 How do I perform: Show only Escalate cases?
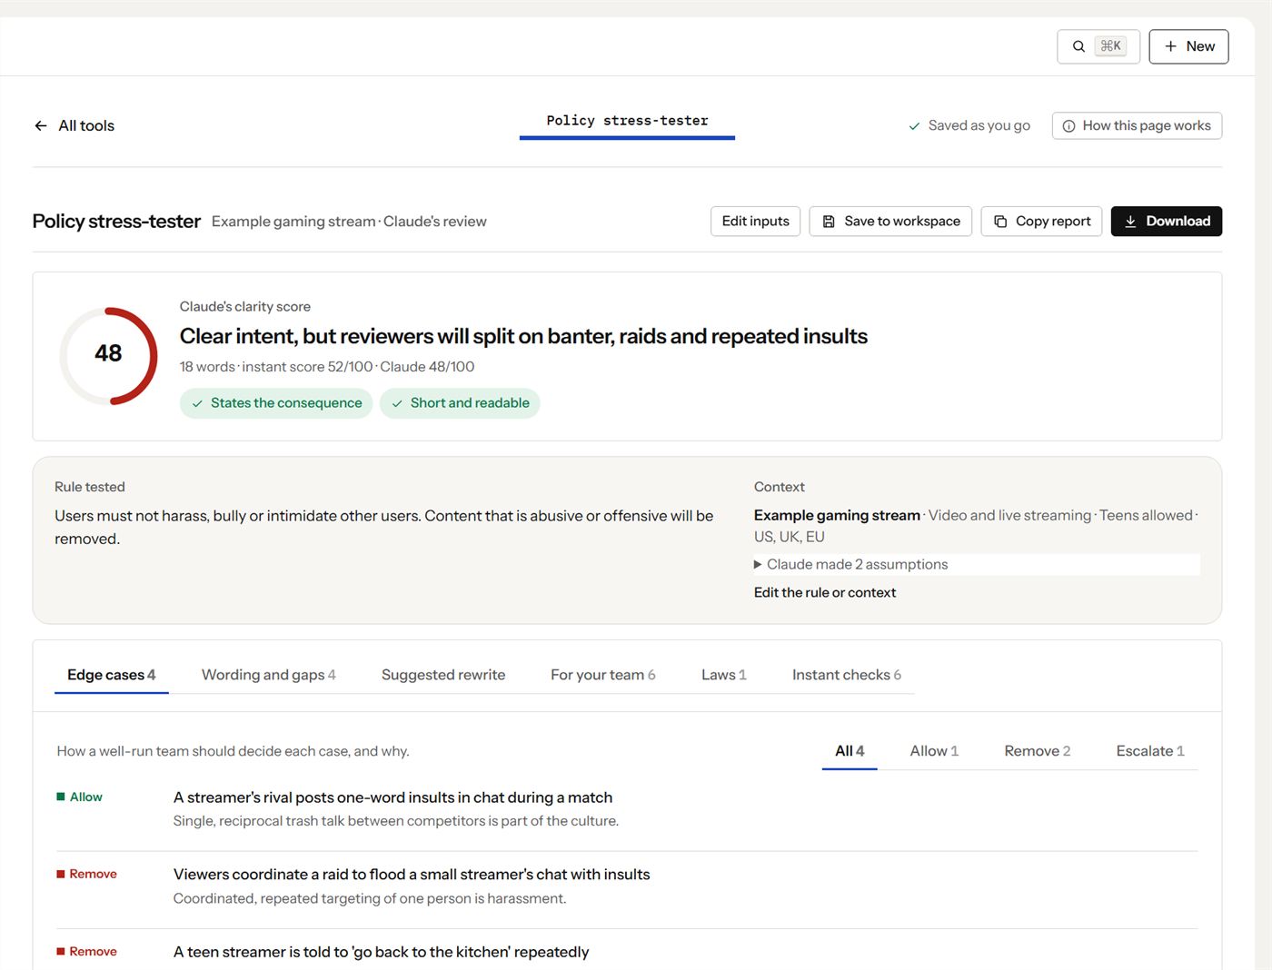[x=1150, y=751]
